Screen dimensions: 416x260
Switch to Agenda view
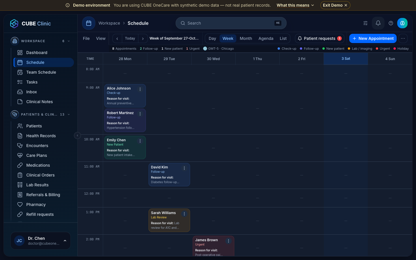(266, 38)
